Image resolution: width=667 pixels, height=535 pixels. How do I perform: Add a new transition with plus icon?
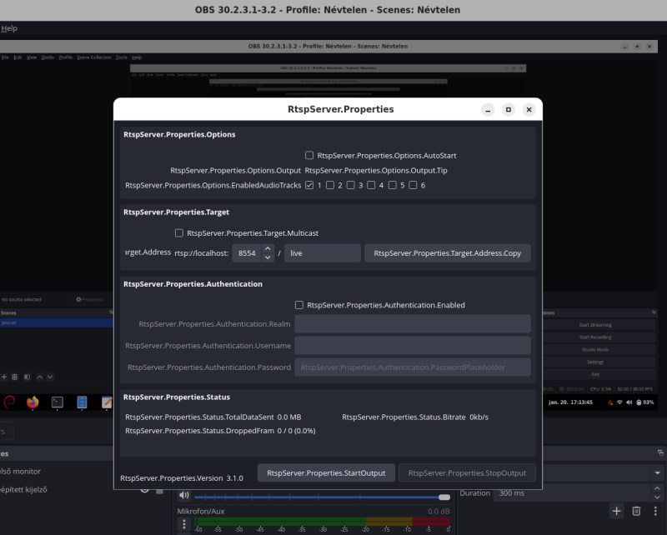(x=616, y=511)
